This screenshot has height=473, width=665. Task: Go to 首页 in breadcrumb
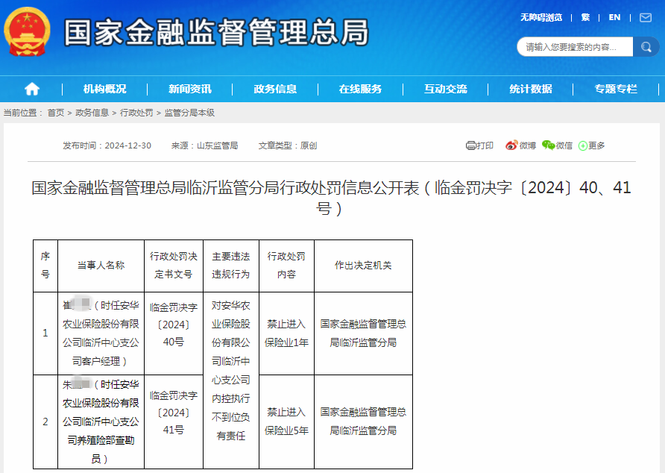coord(56,113)
